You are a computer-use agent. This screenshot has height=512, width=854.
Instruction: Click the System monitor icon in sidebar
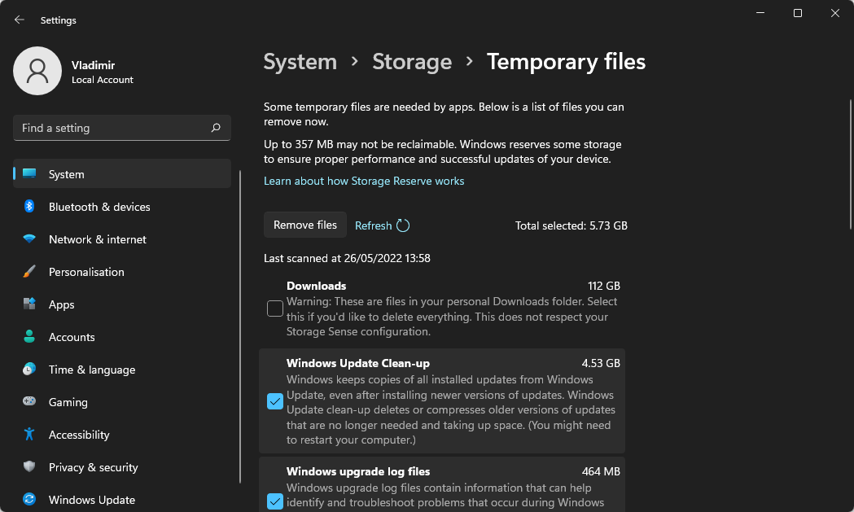click(29, 173)
